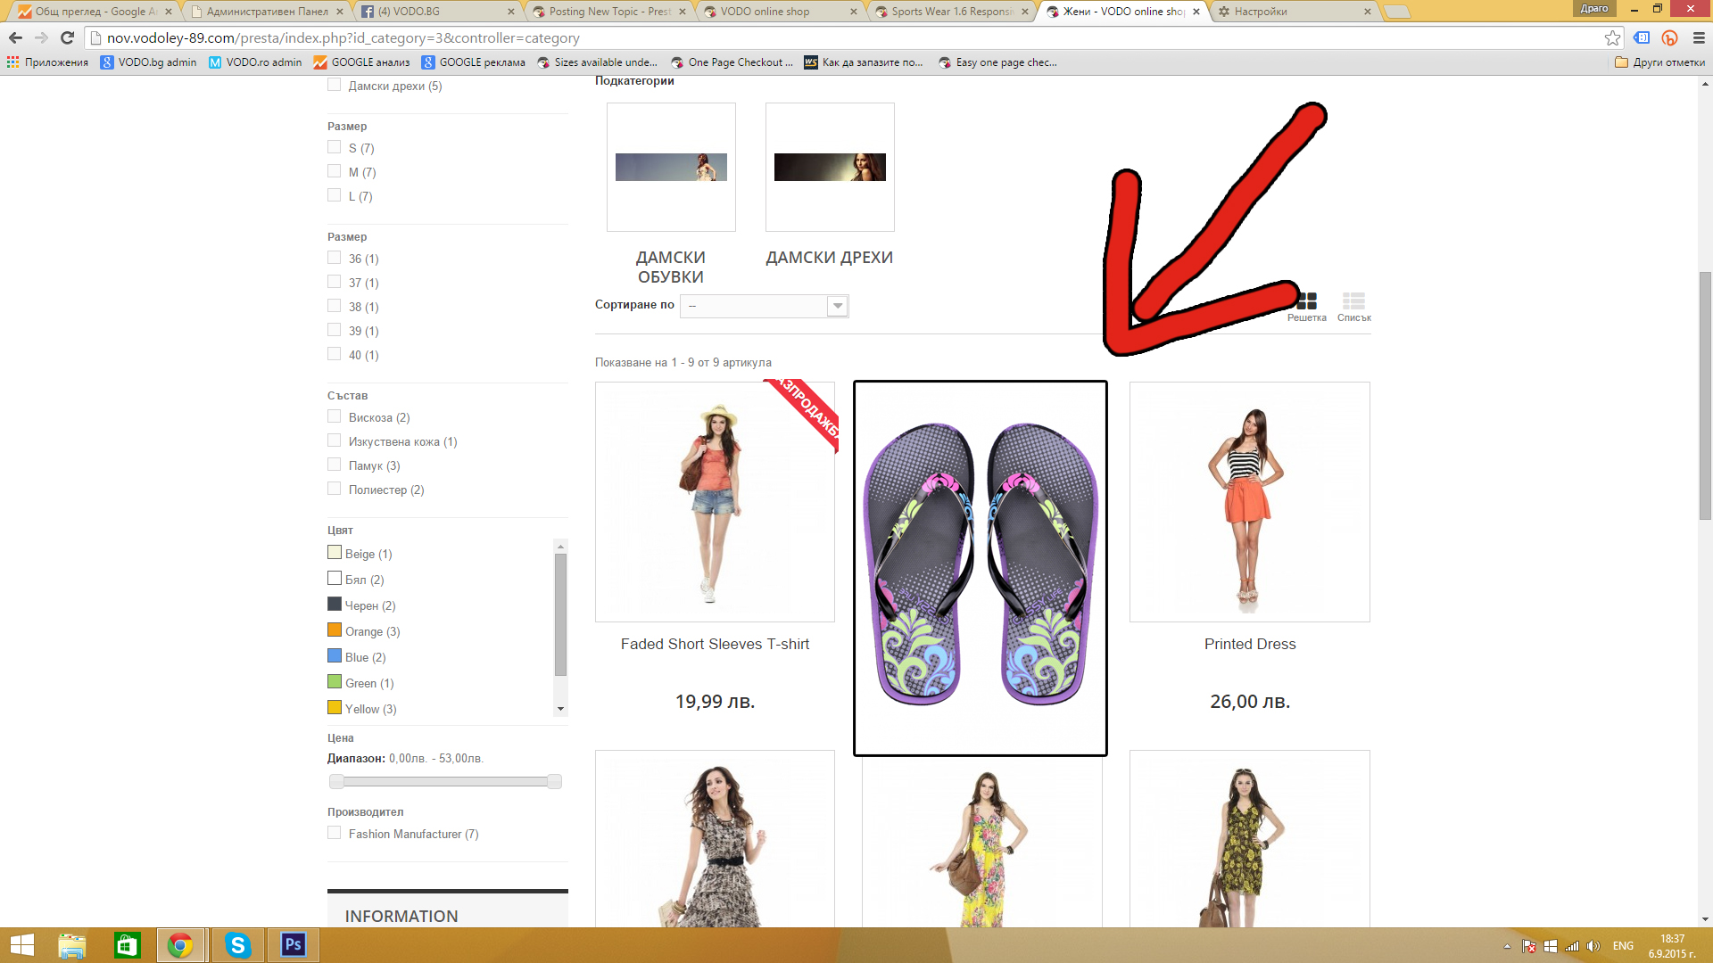Open the Сортиране по dropdown
This screenshot has width=1713, height=963.
pos(764,306)
